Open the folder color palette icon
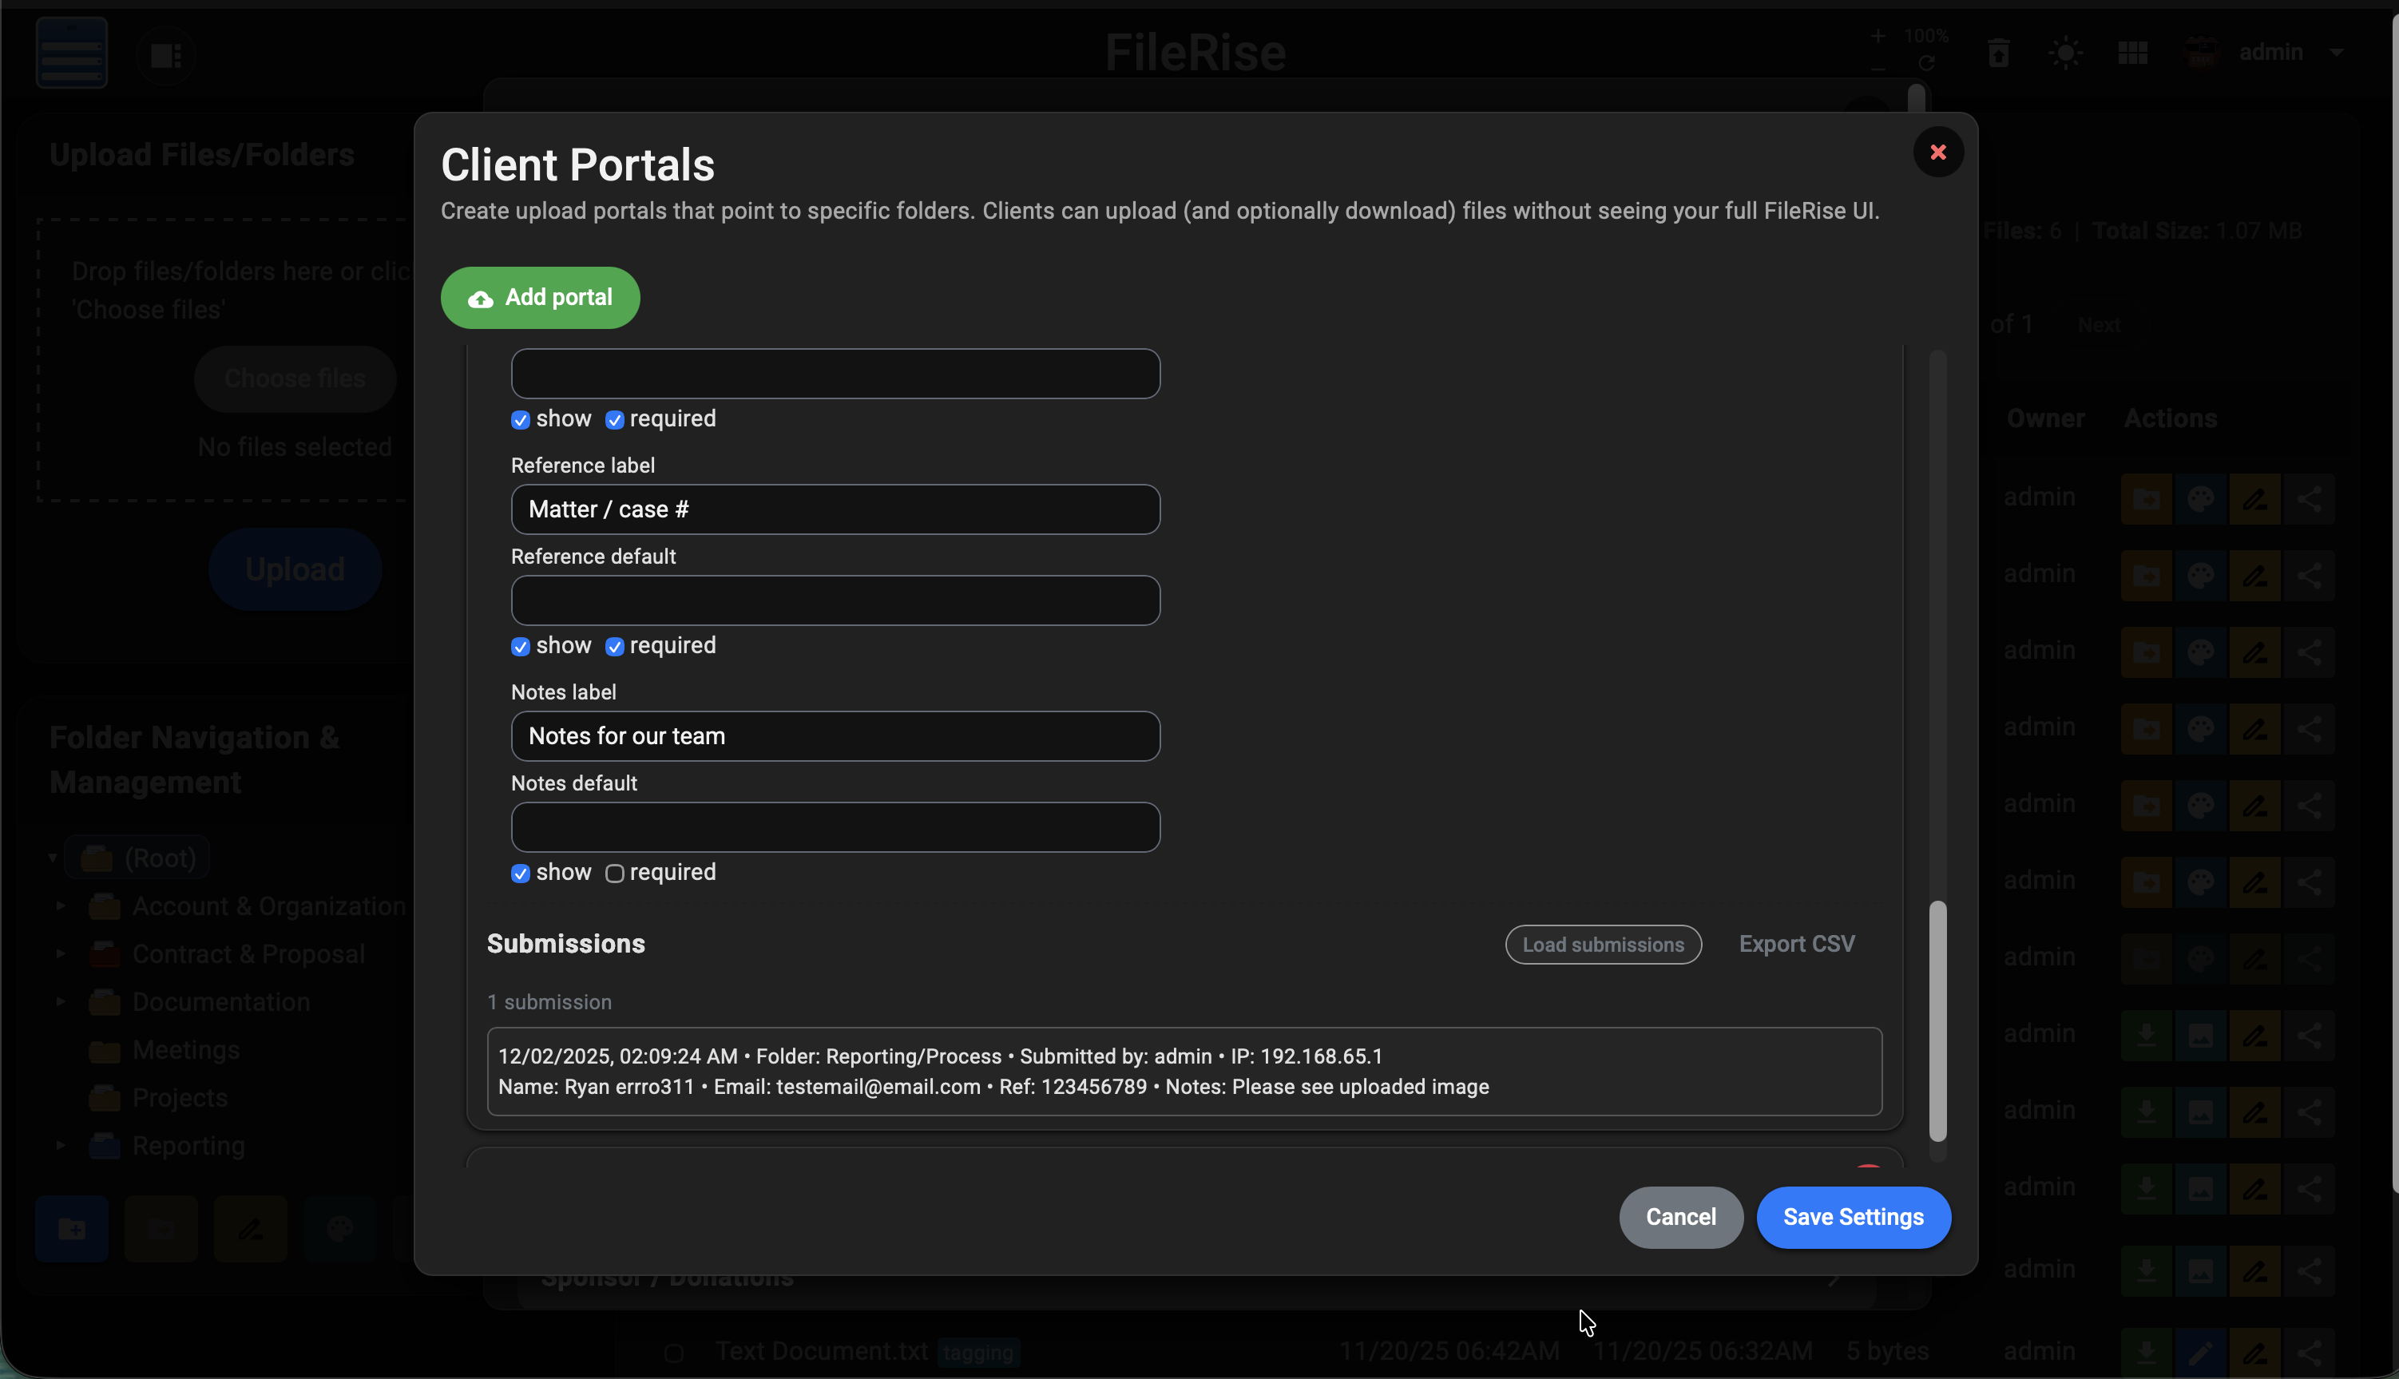The height and width of the screenshot is (1379, 2399). (339, 1228)
